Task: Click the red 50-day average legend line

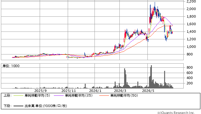Action: [x=104, y=95]
